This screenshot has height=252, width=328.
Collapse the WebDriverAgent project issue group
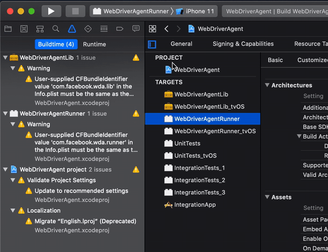[x=6, y=170]
